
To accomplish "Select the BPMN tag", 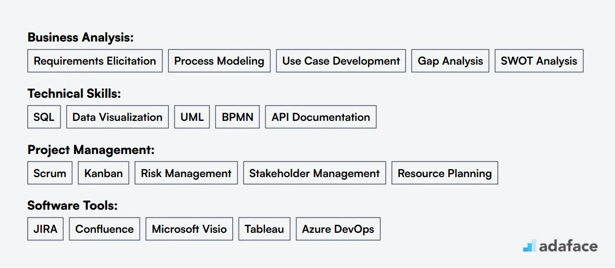I will (237, 117).
